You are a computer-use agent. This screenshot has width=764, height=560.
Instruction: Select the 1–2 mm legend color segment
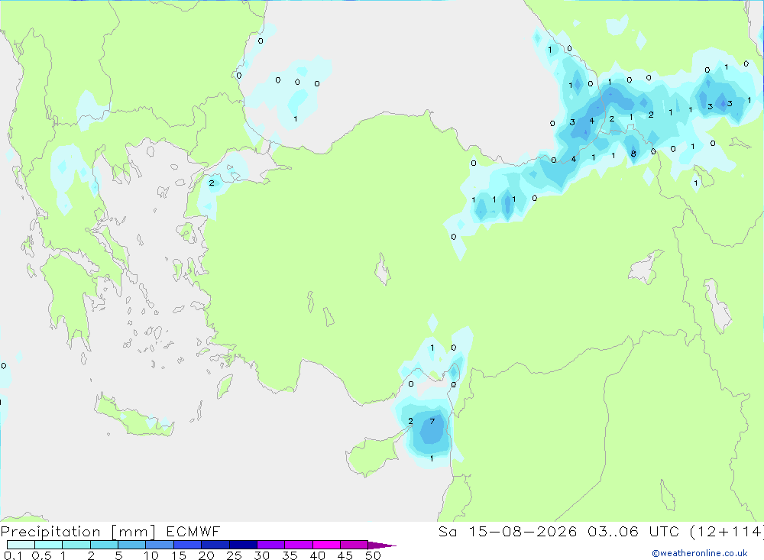coord(76,545)
